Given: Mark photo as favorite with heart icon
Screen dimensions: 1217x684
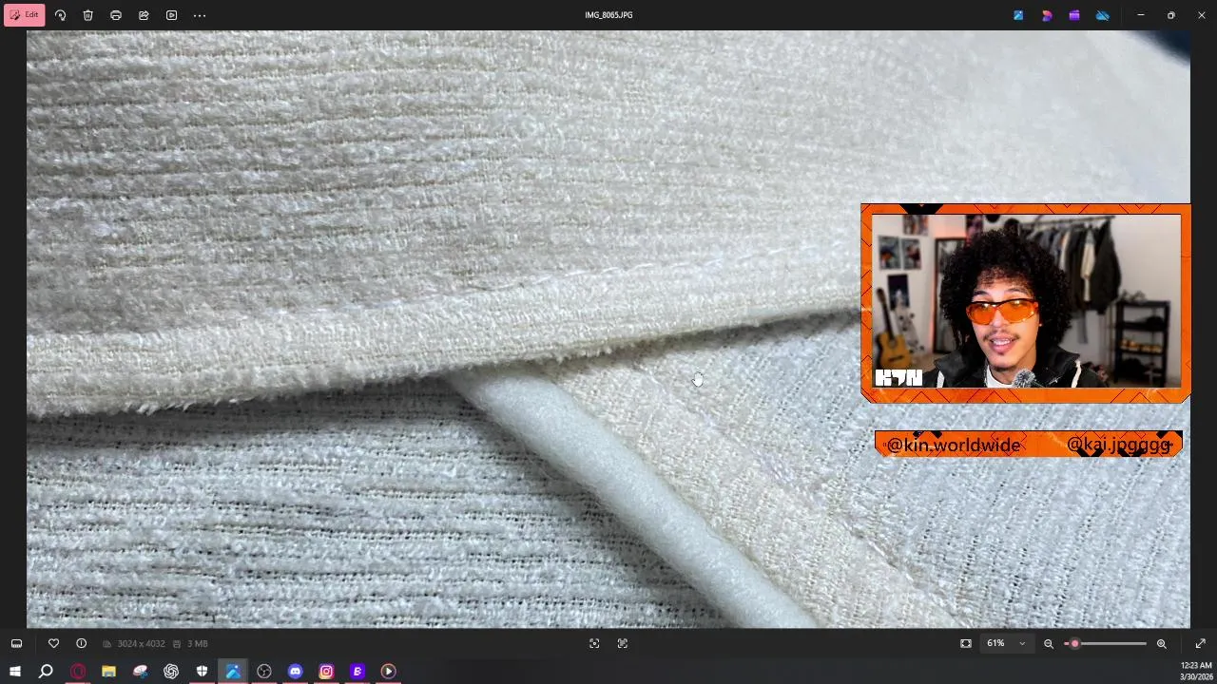Looking at the screenshot, I should click(x=53, y=643).
